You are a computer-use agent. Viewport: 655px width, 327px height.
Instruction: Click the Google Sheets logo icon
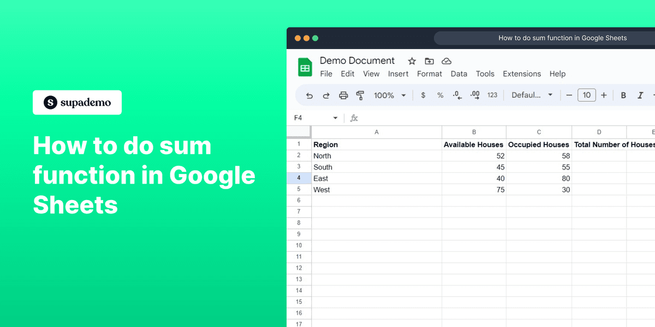pos(305,66)
